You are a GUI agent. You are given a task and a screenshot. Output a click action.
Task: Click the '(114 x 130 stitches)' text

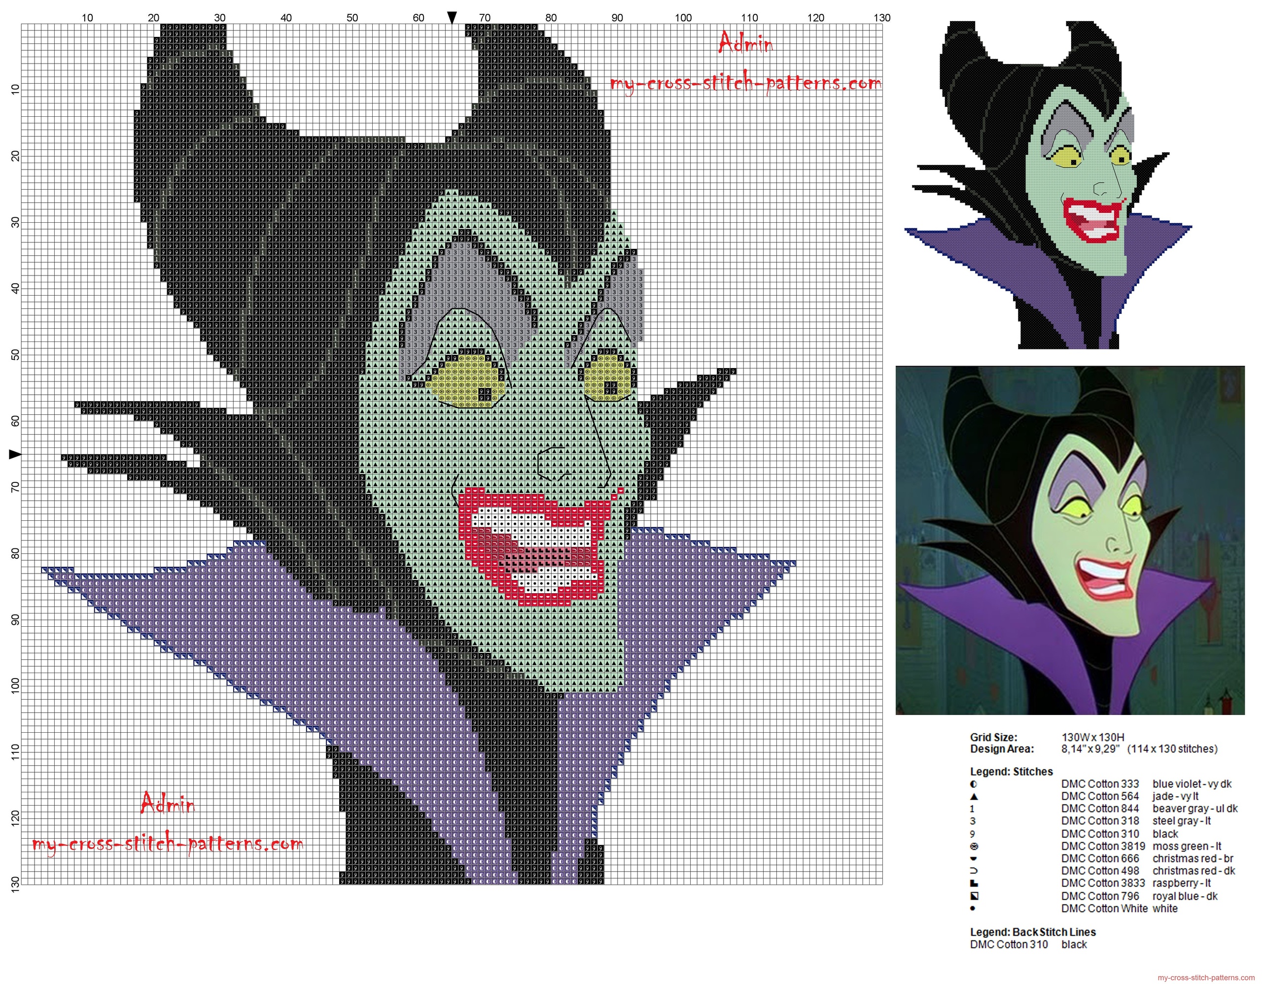coord(1172,749)
